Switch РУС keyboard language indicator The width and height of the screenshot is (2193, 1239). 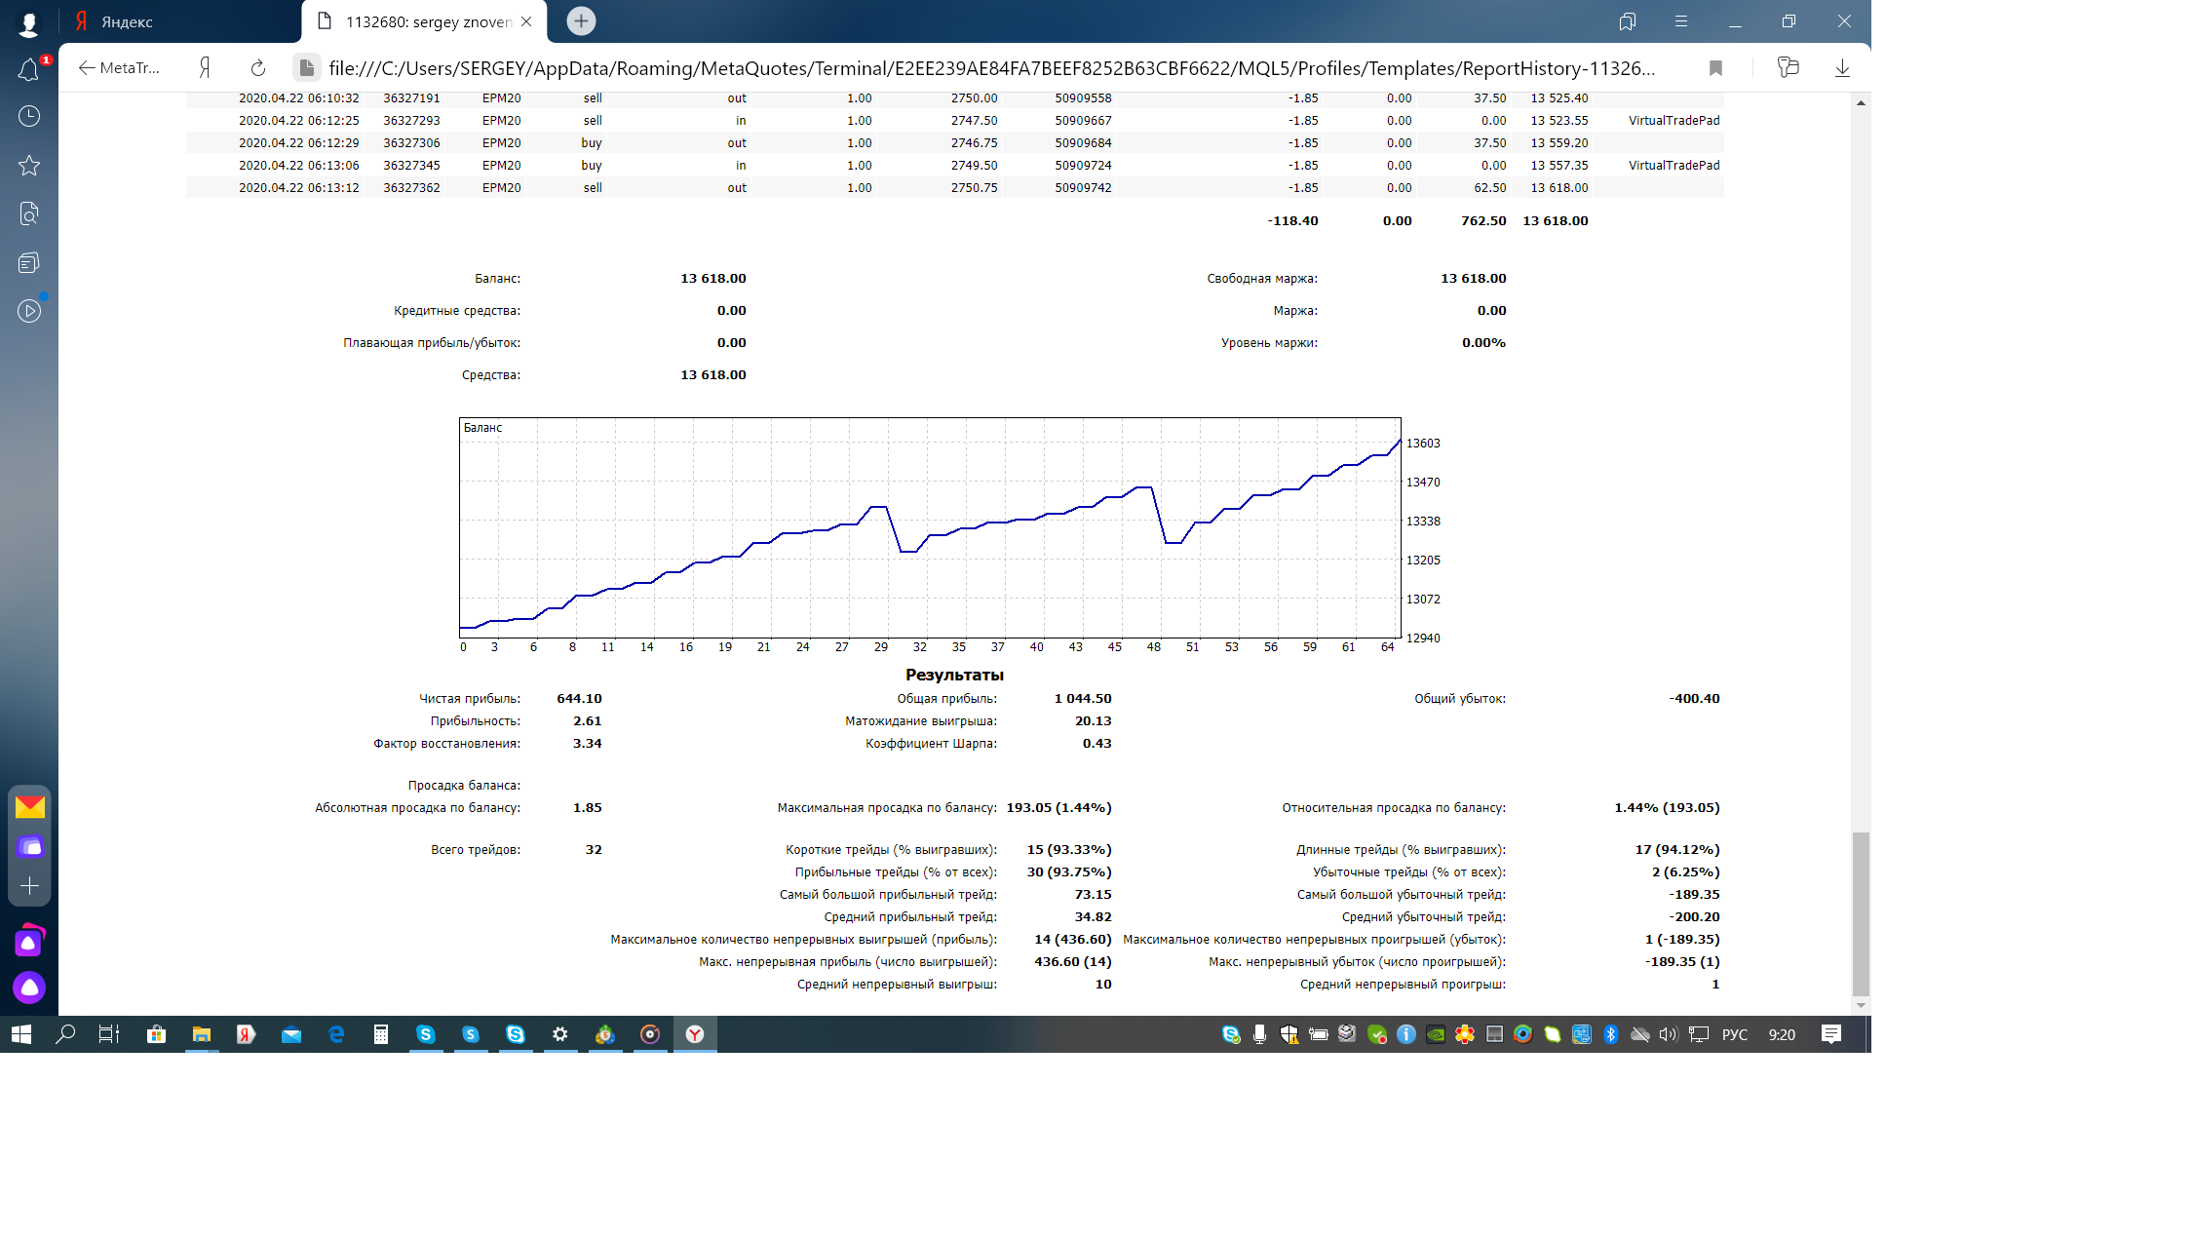pyautogui.click(x=1734, y=1034)
